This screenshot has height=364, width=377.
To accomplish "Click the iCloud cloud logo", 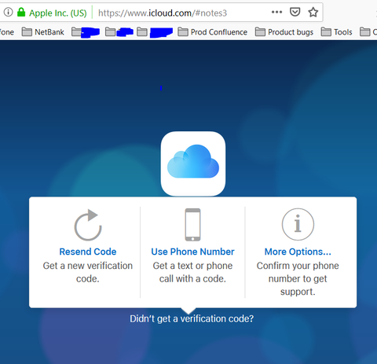I will coord(193,164).
